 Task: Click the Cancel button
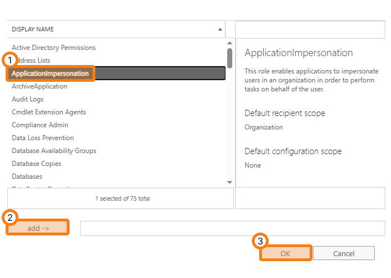pos(343,253)
